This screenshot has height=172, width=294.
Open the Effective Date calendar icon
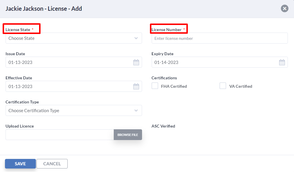tap(136, 86)
